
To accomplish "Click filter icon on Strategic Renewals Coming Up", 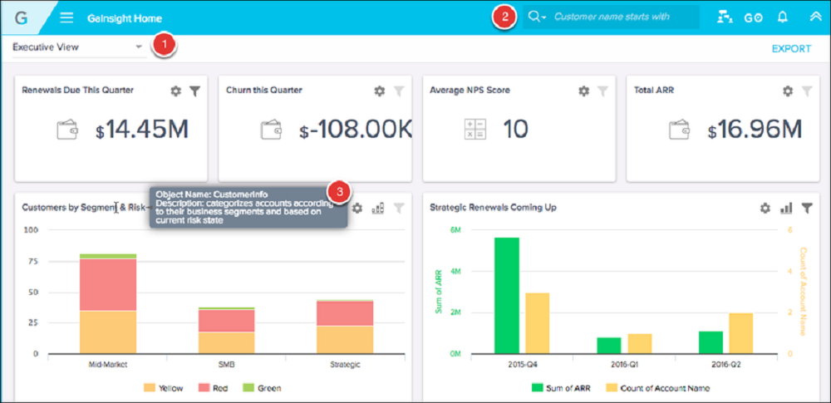I will coord(807,209).
